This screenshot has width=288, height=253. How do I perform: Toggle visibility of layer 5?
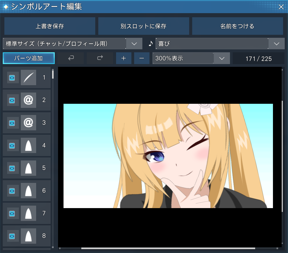click(x=12, y=168)
